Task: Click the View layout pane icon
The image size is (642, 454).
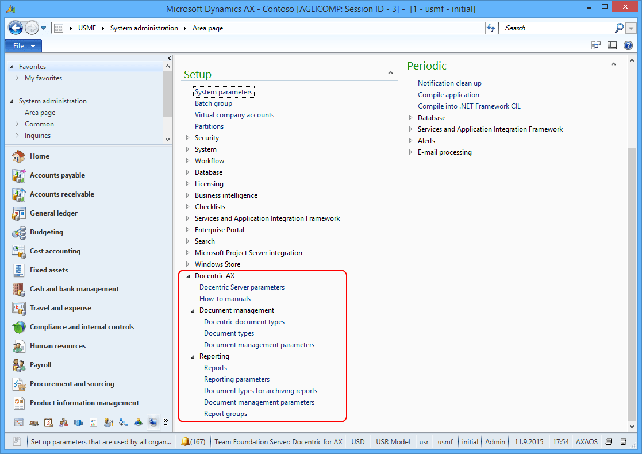Action: pos(612,45)
